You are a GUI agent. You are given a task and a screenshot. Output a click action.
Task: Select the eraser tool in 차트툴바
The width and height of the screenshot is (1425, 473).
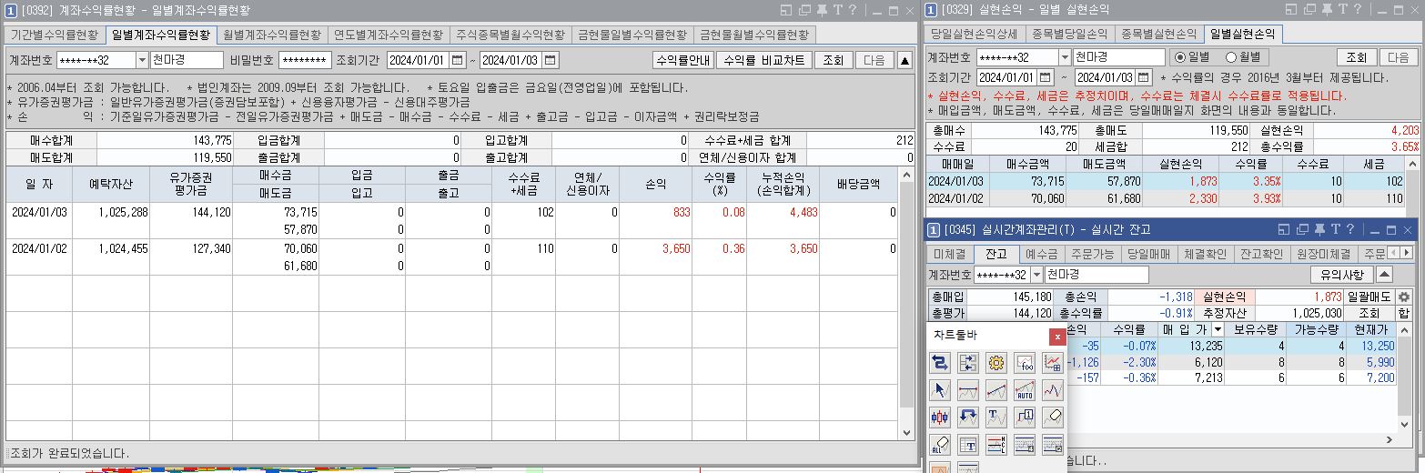point(1053,418)
